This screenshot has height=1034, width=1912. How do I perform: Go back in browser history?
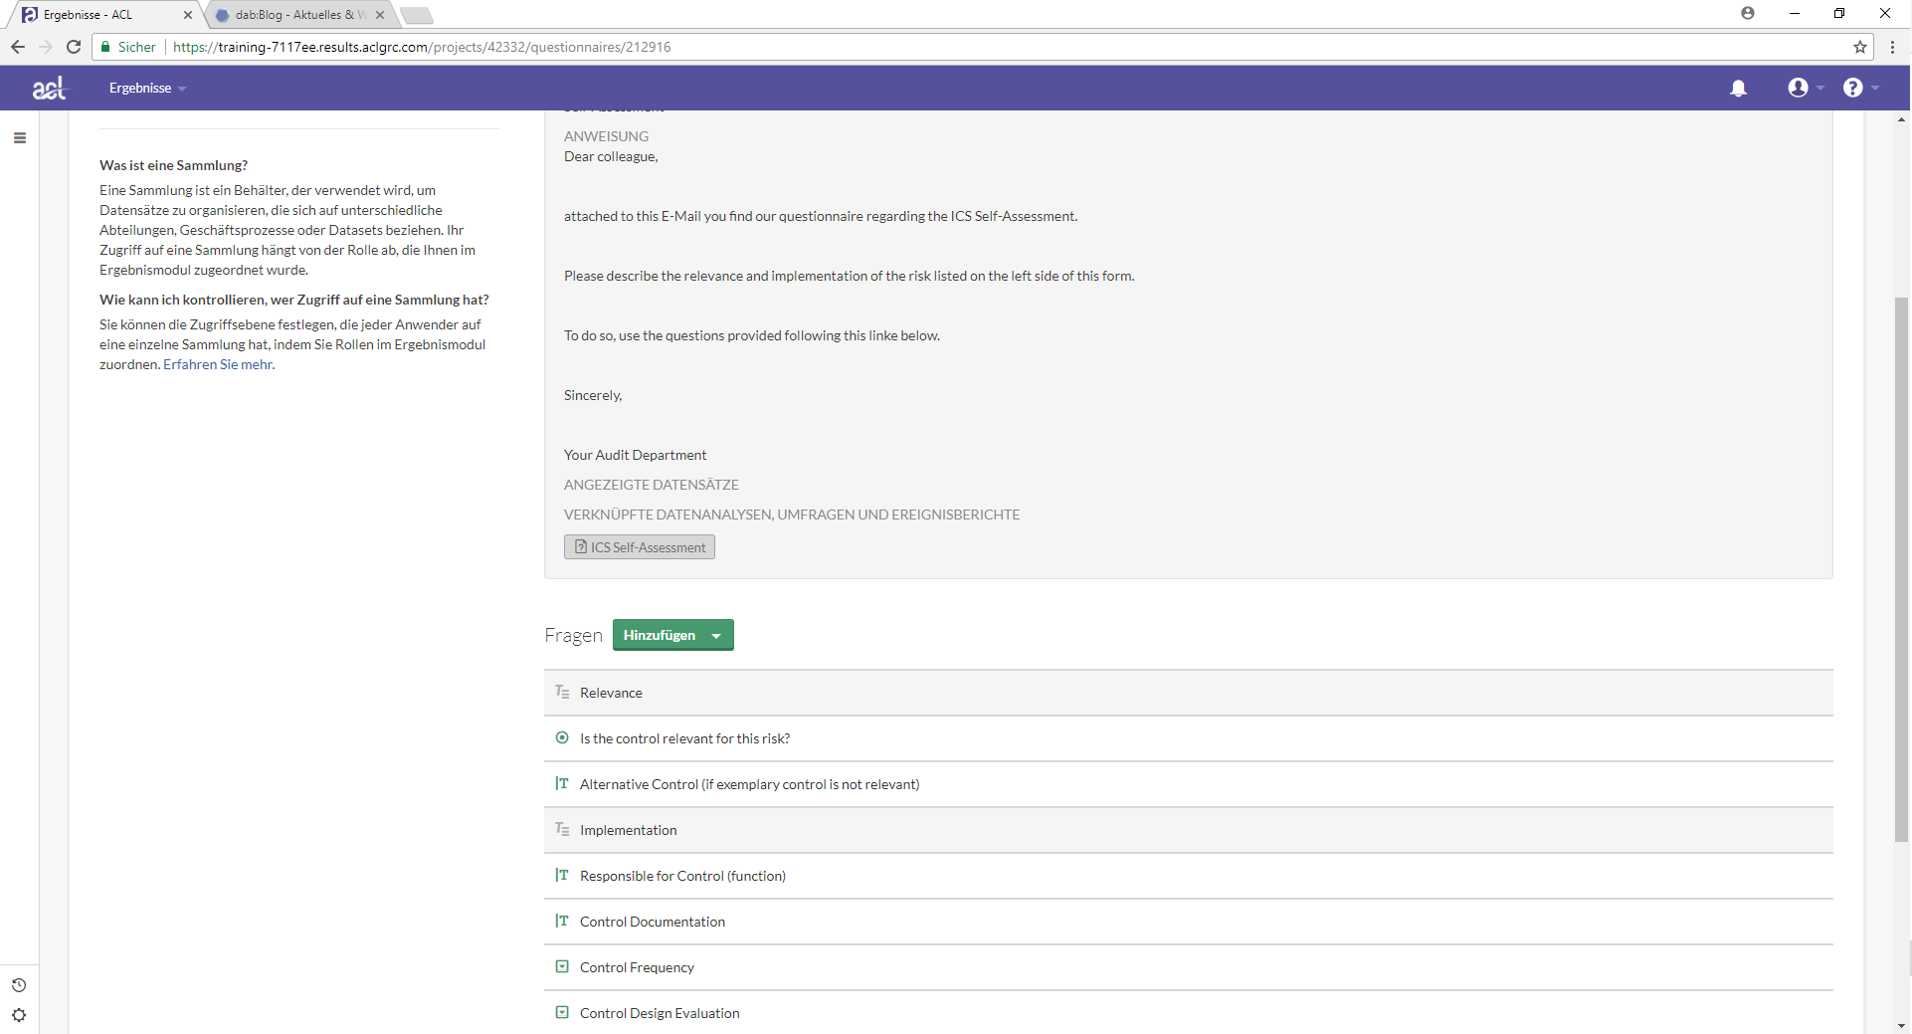tap(18, 47)
